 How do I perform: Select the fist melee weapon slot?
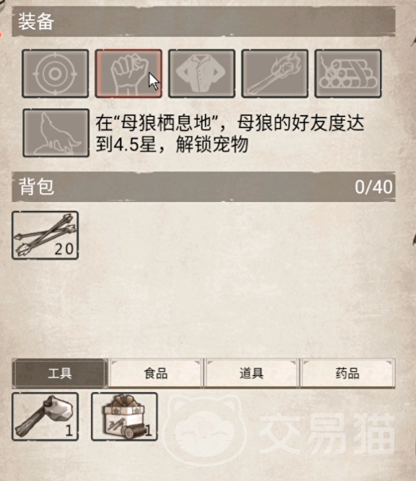click(x=129, y=74)
